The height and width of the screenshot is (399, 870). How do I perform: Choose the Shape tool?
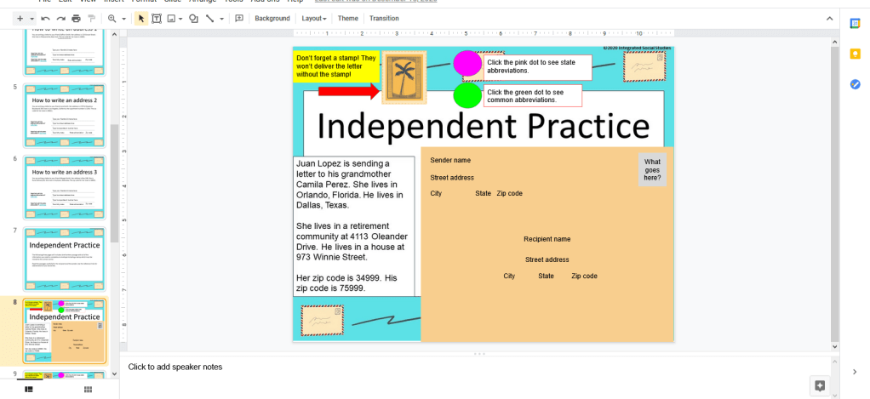[193, 18]
